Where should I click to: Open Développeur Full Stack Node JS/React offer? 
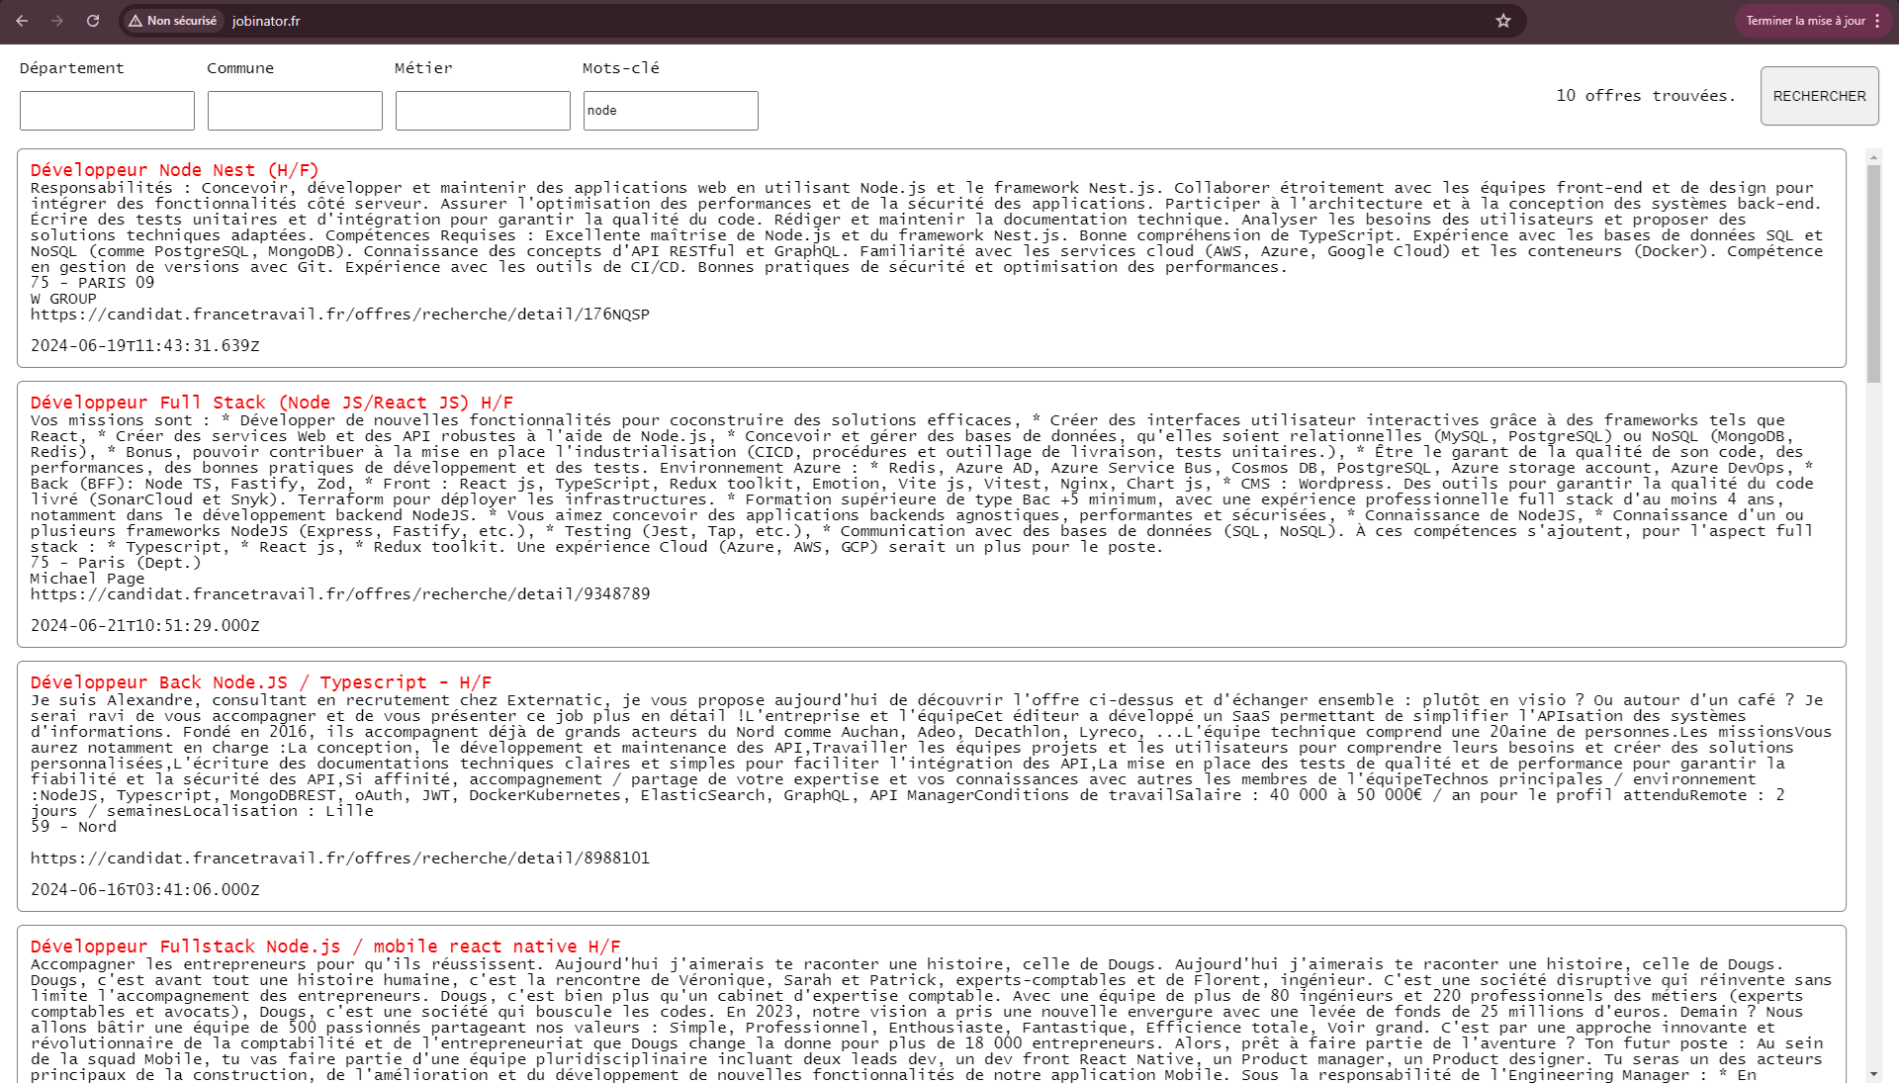[x=271, y=403]
